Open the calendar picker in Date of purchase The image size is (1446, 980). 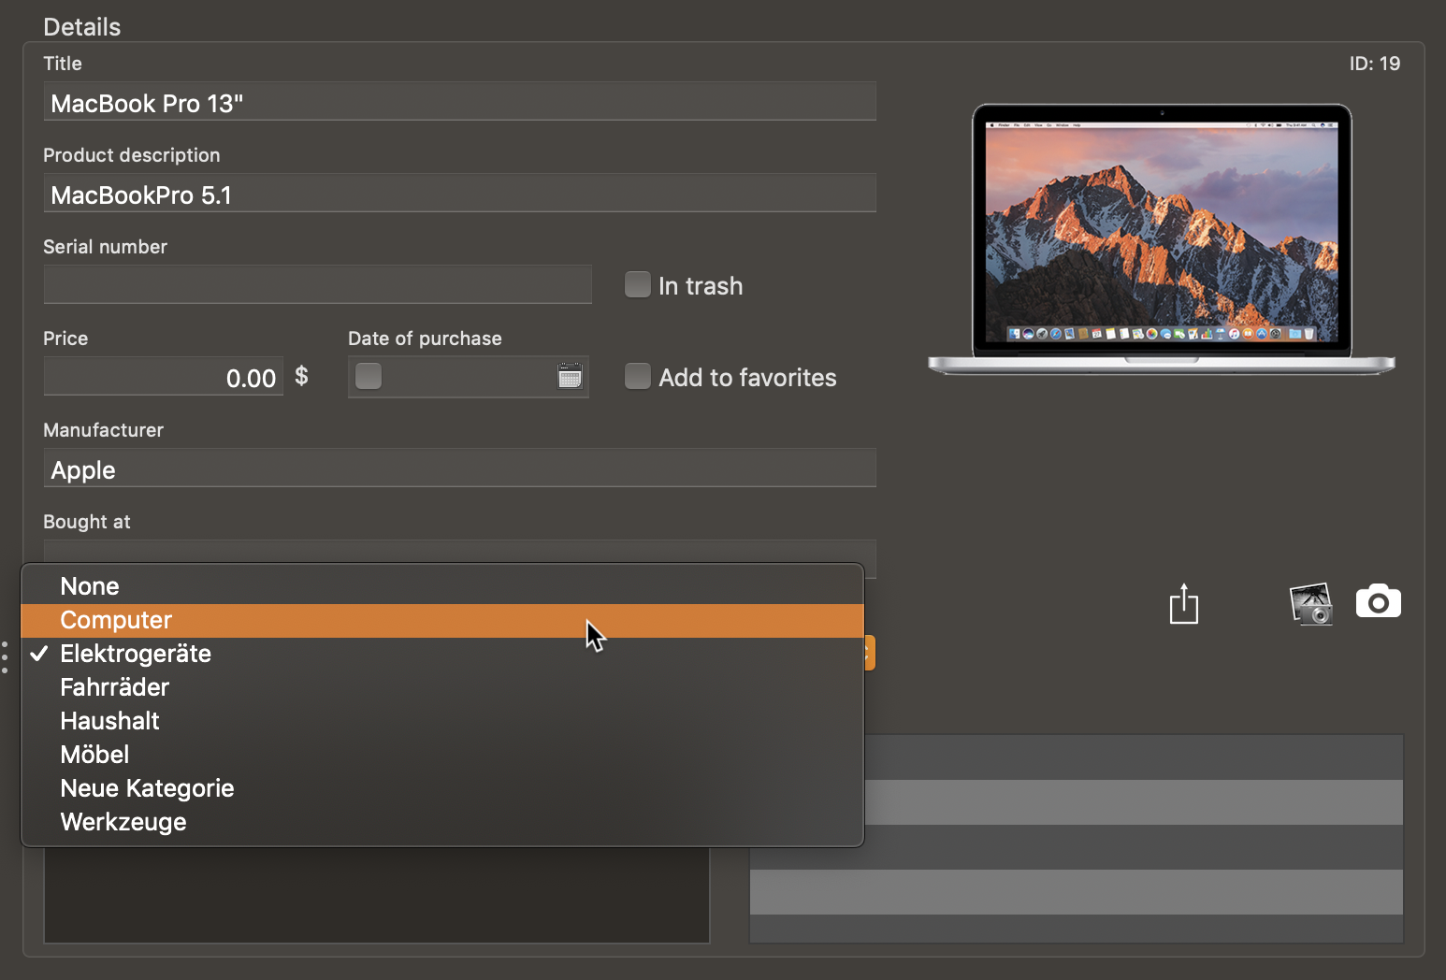click(x=570, y=376)
